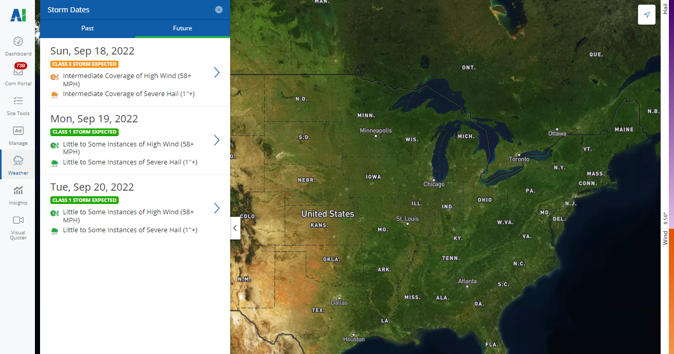Click the AI logo at top left

[x=18, y=15]
